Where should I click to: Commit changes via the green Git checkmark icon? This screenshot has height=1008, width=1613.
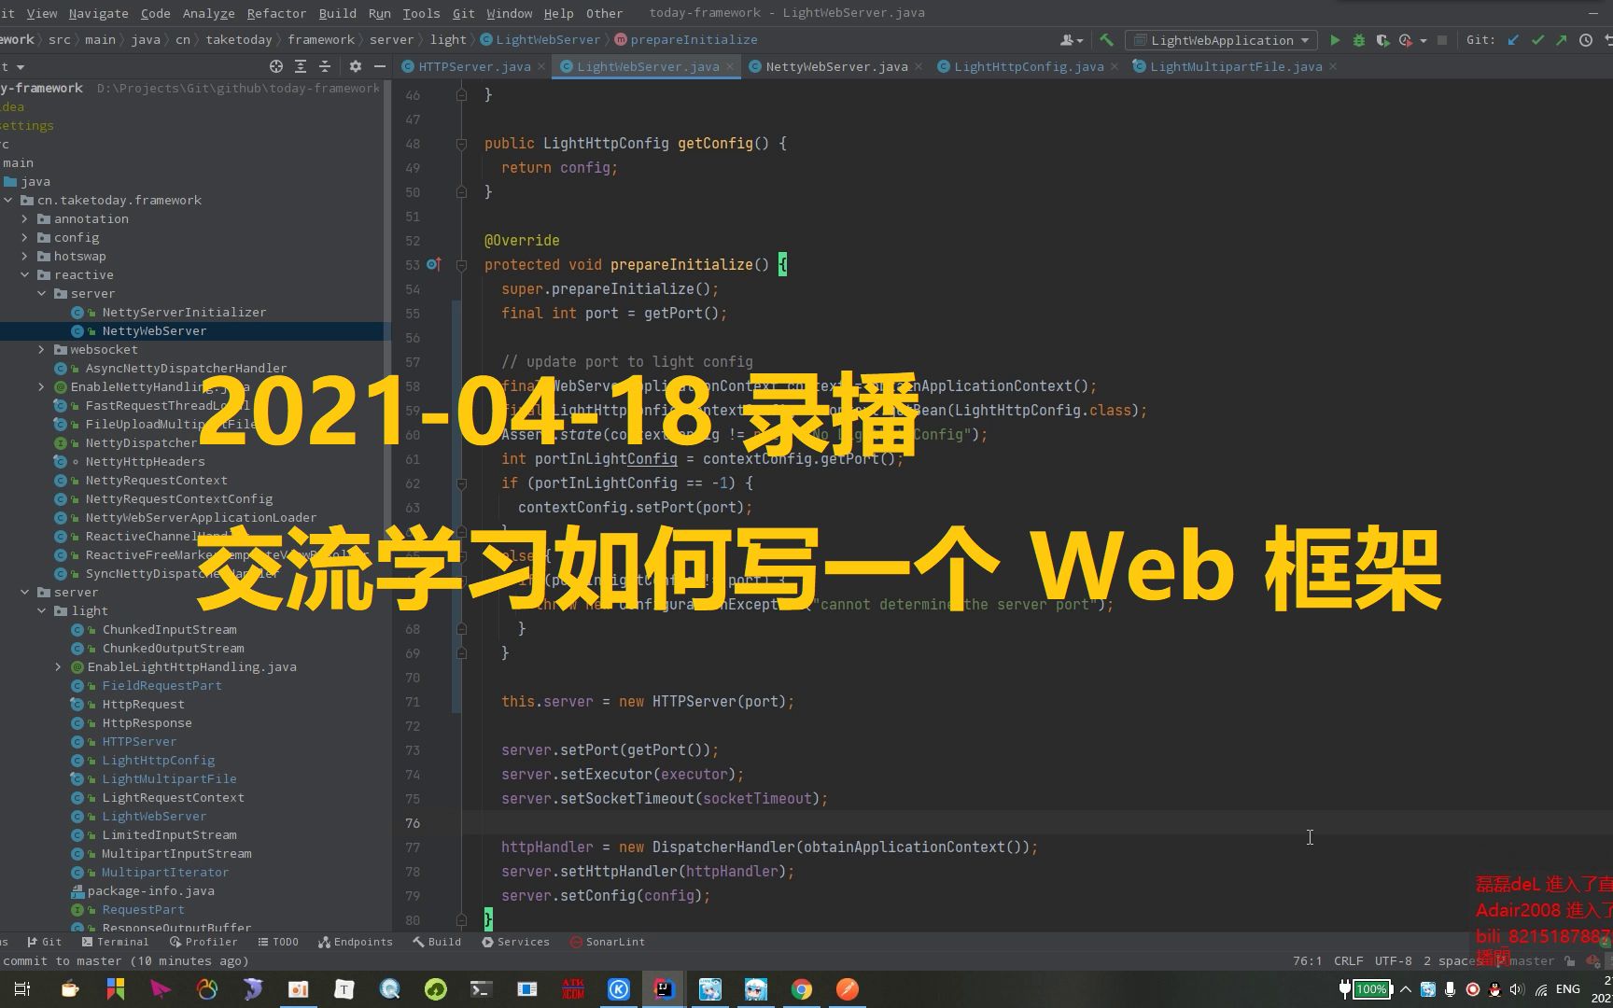click(x=1536, y=40)
